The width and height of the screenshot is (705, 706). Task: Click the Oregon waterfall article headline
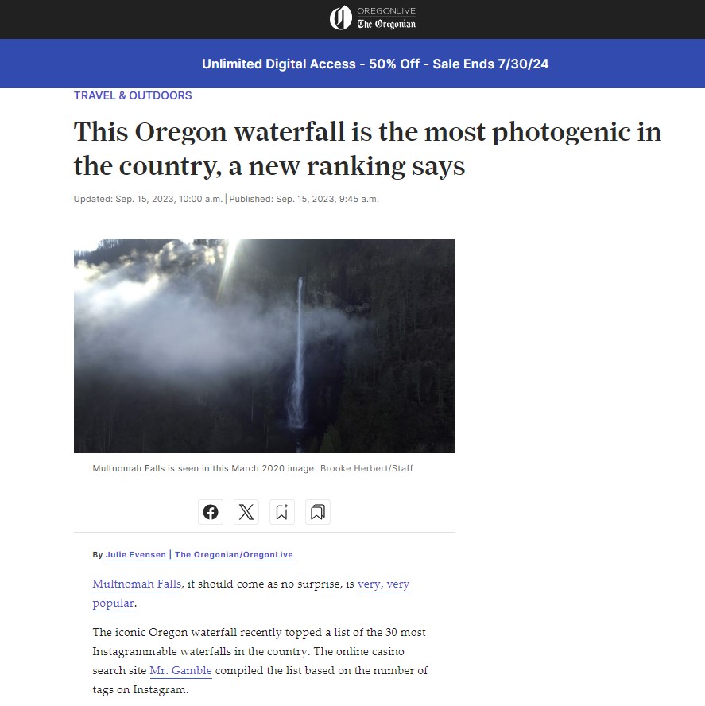(x=367, y=149)
